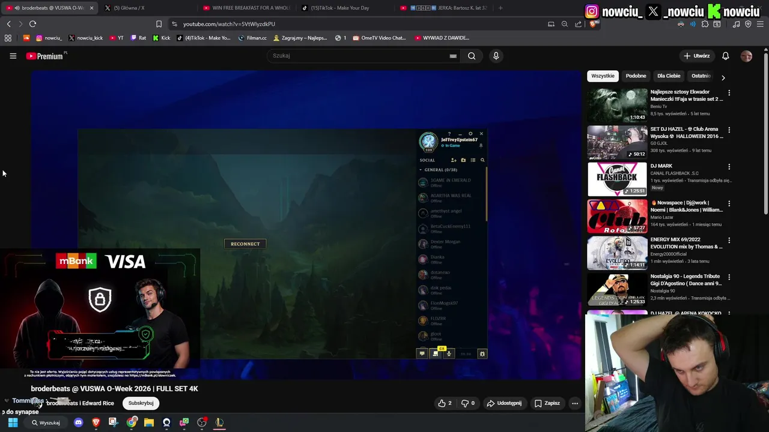Start voice search with microphone icon
Screen dimensions: 769x432
496,56
